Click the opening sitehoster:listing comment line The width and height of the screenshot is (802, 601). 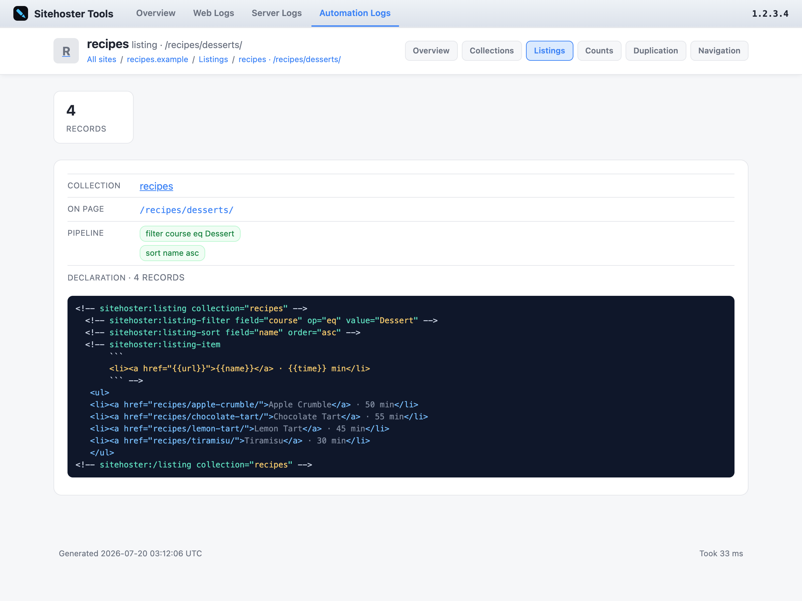tap(191, 309)
